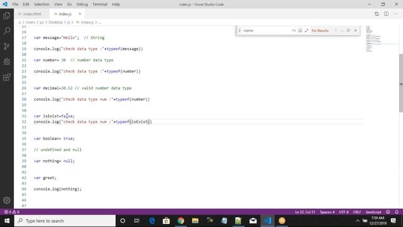403x227 pixels.
Task: Open the Source Control view
Action: pos(7,46)
